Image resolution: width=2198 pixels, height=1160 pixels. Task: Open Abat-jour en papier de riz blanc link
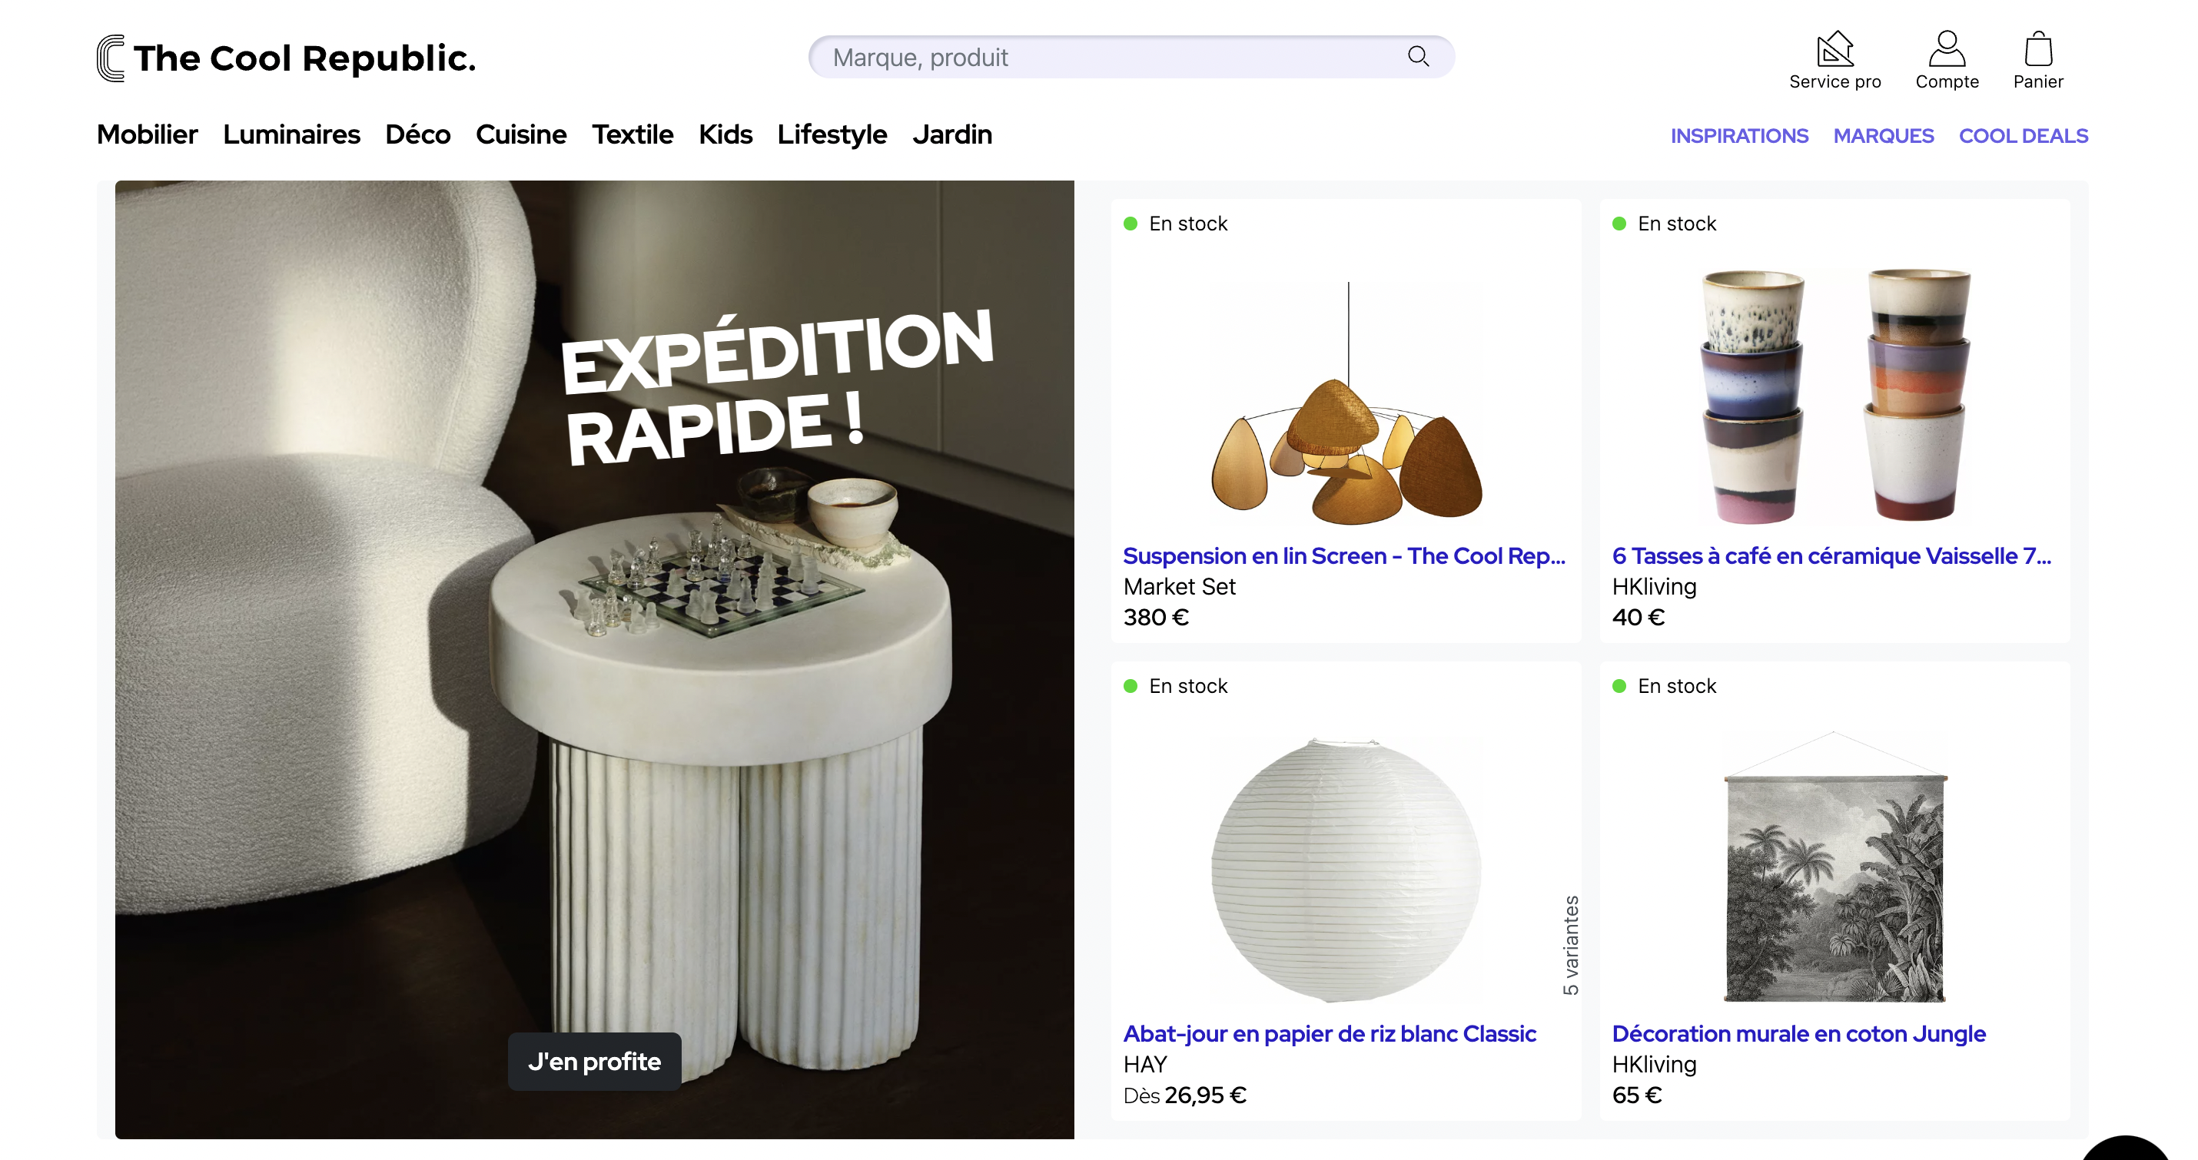pos(1330,1034)
